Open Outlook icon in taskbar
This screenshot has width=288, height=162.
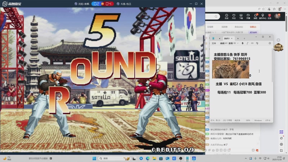coord(167,158)
